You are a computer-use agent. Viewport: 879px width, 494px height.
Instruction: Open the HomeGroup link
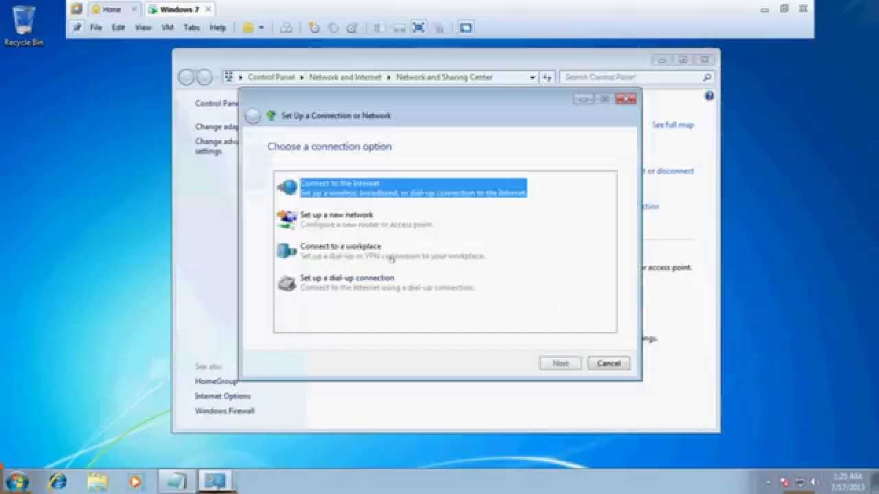tap(216, 381)
